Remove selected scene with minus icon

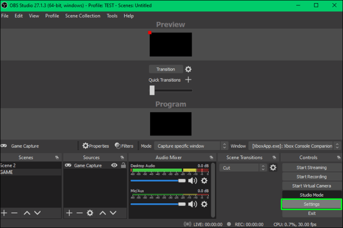click(x=14, y=213)
